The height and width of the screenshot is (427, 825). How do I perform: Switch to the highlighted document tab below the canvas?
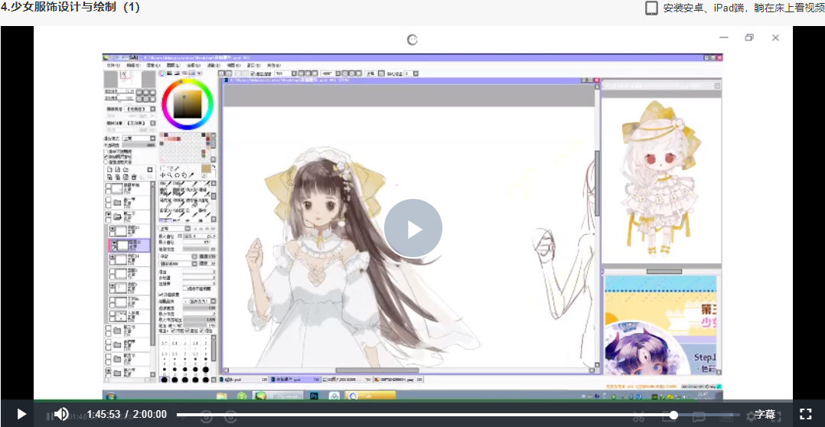(295, 379)
